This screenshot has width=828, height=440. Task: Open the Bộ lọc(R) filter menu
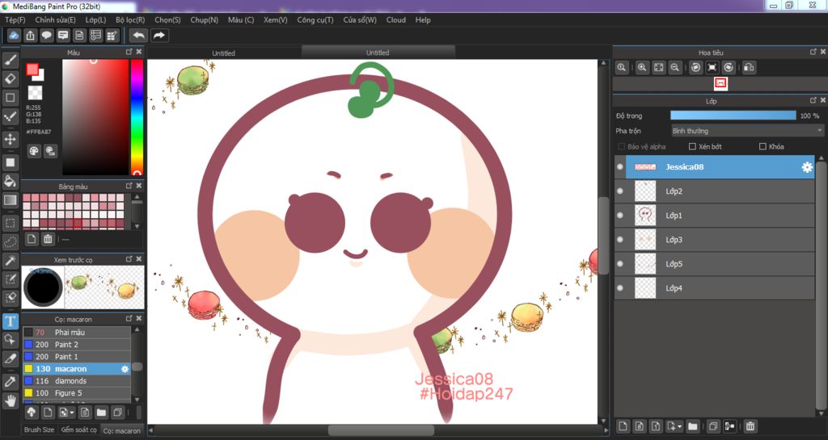[130, 19]
